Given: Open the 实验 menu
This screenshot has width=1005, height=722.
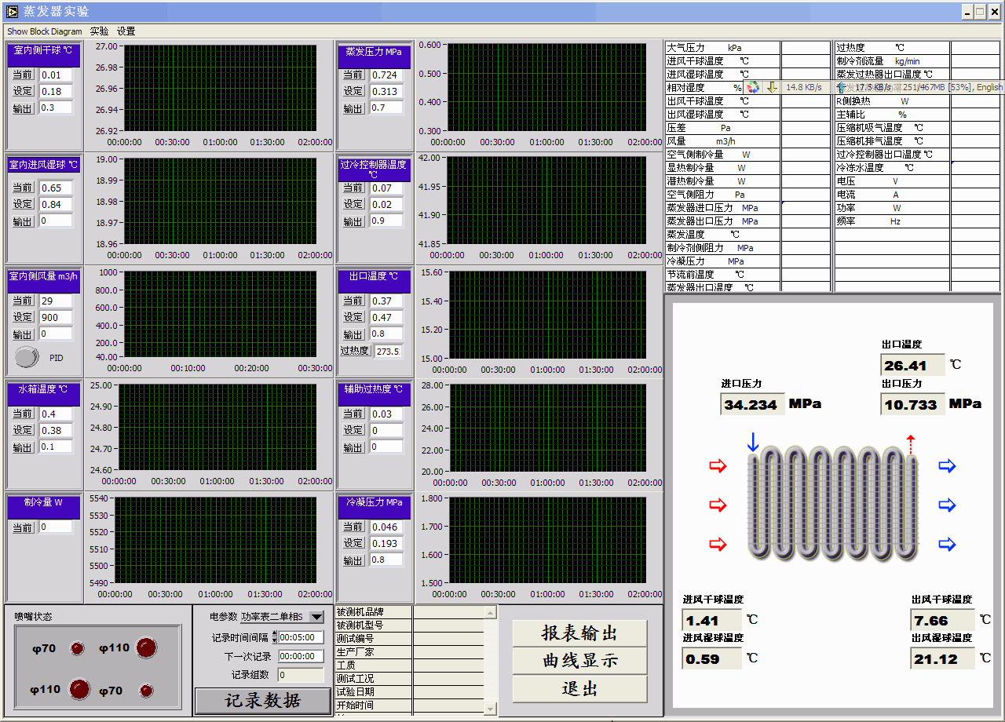Looking at the screenshot, I should pyautogui.click(x=100, y=31).
